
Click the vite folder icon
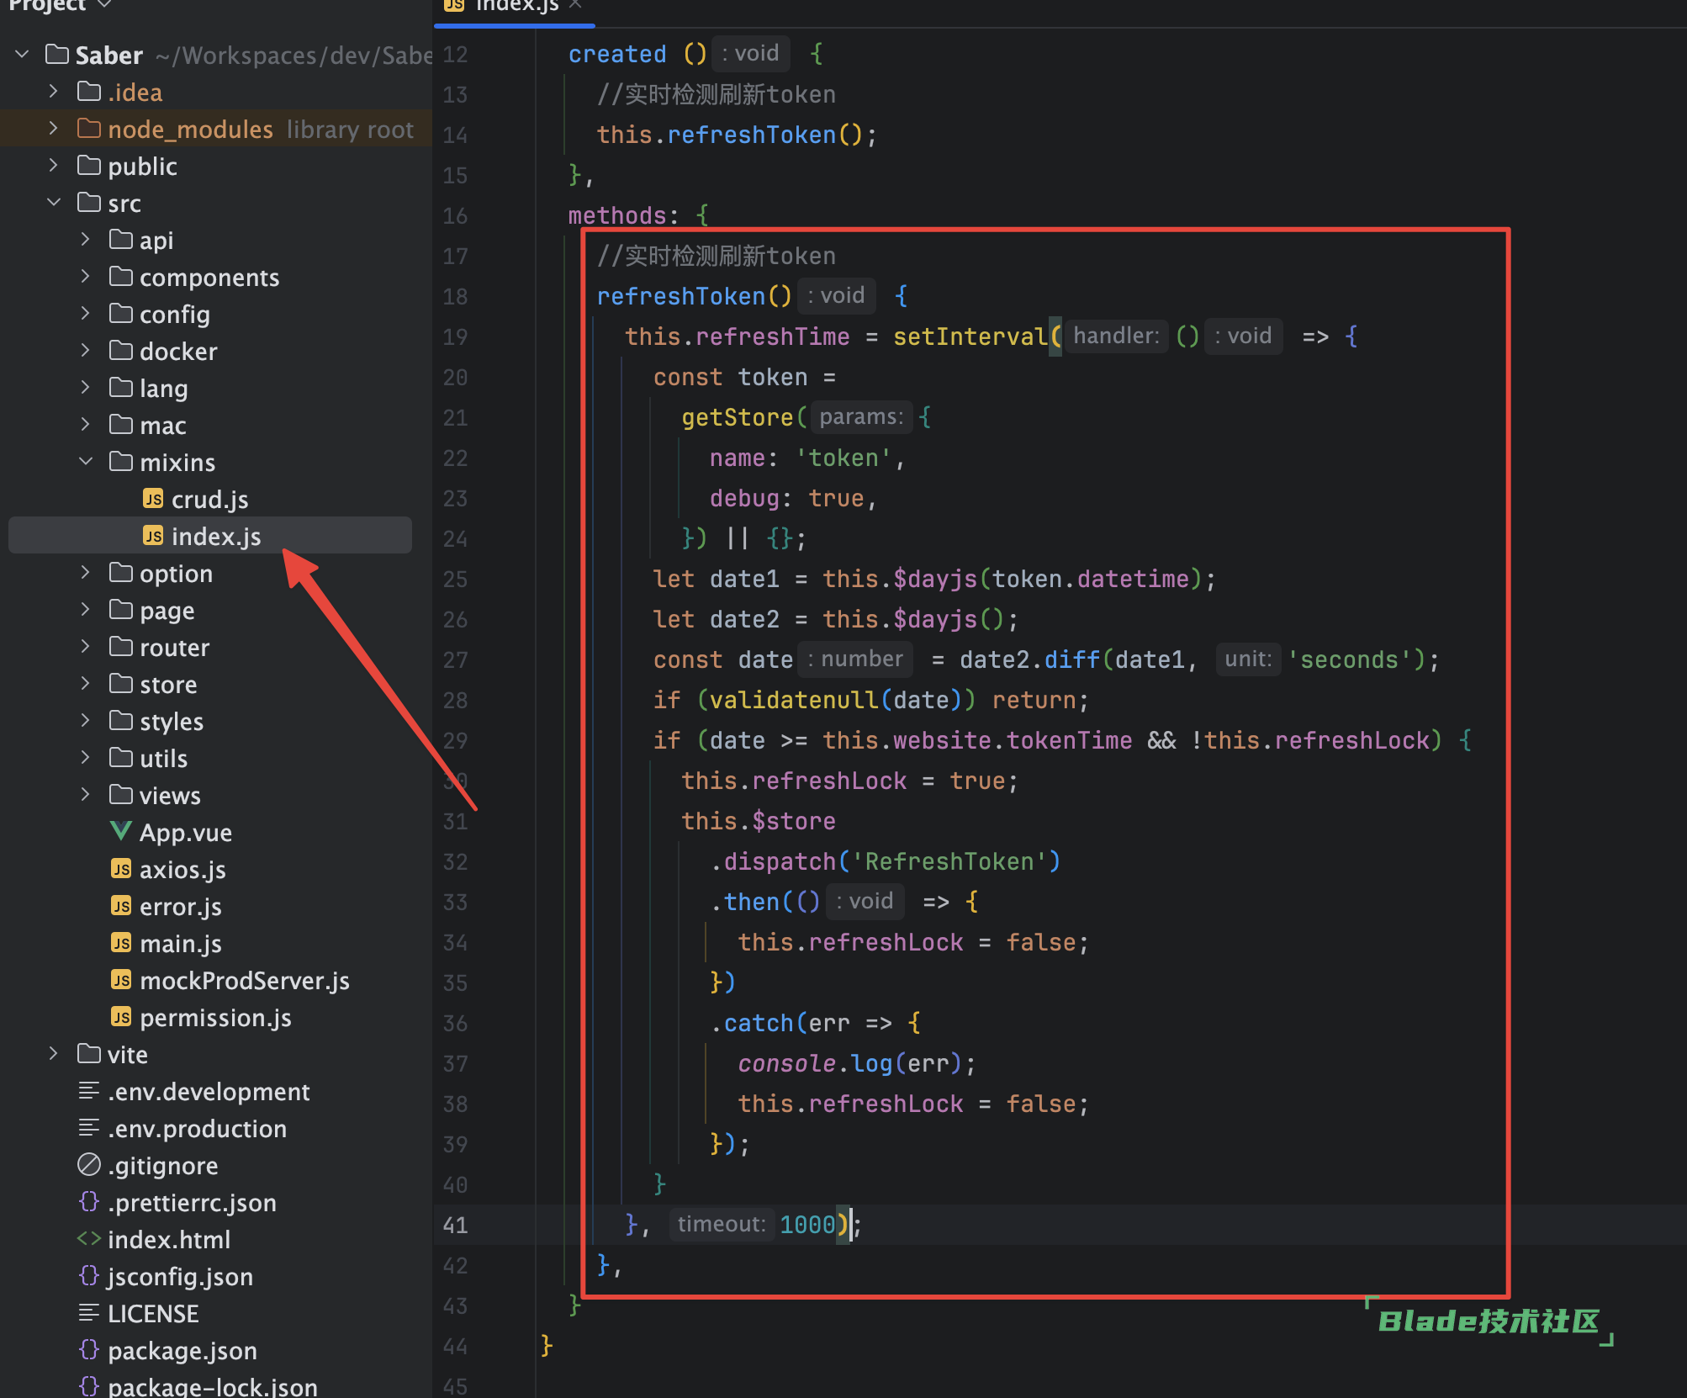pos(89,1053)
